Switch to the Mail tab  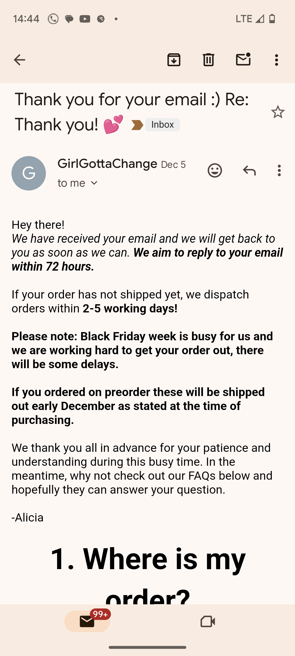click(87, 621)
